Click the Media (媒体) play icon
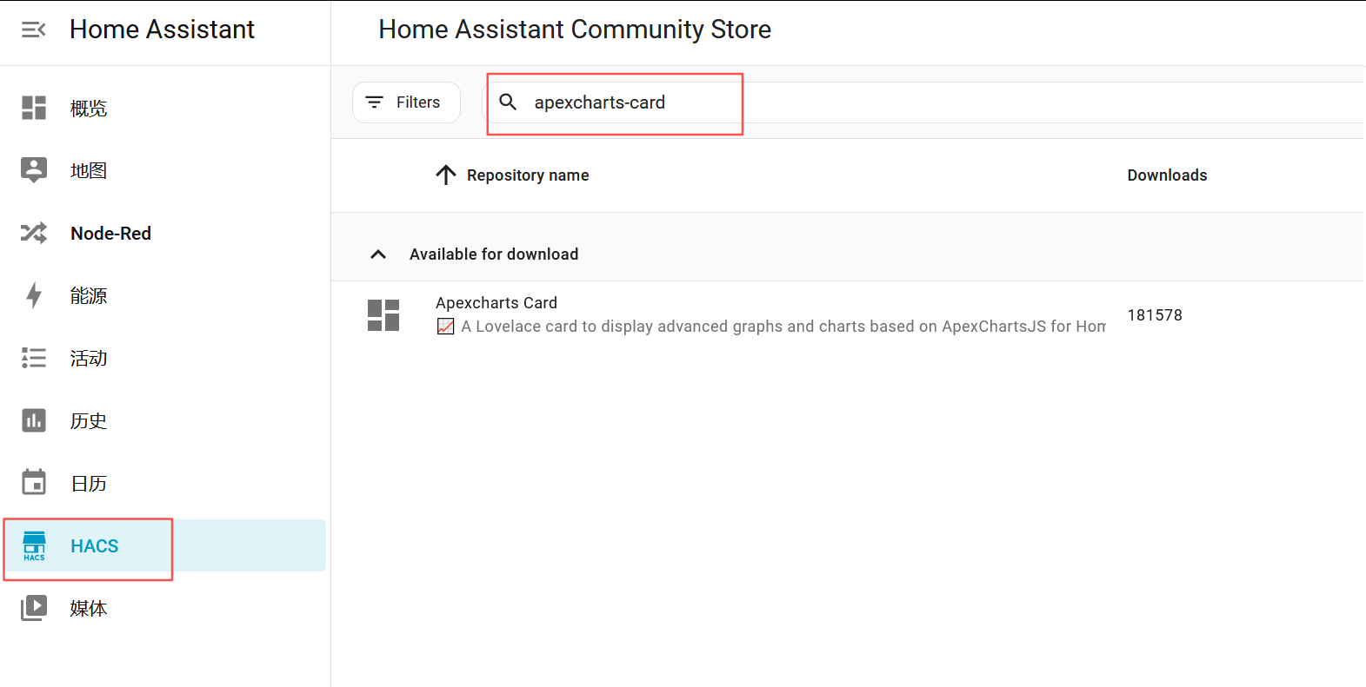1366x687 pixels. point(34,607)
